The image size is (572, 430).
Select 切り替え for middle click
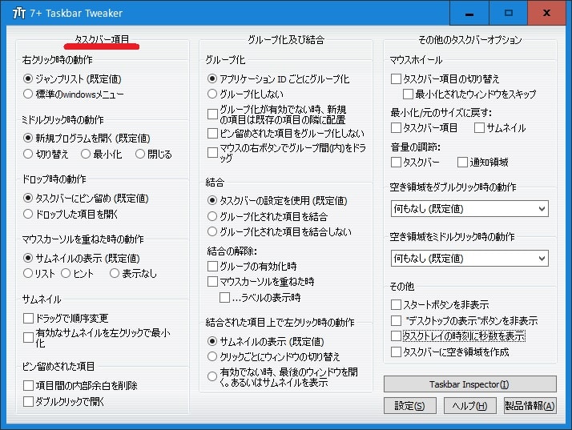coord(28,154)
